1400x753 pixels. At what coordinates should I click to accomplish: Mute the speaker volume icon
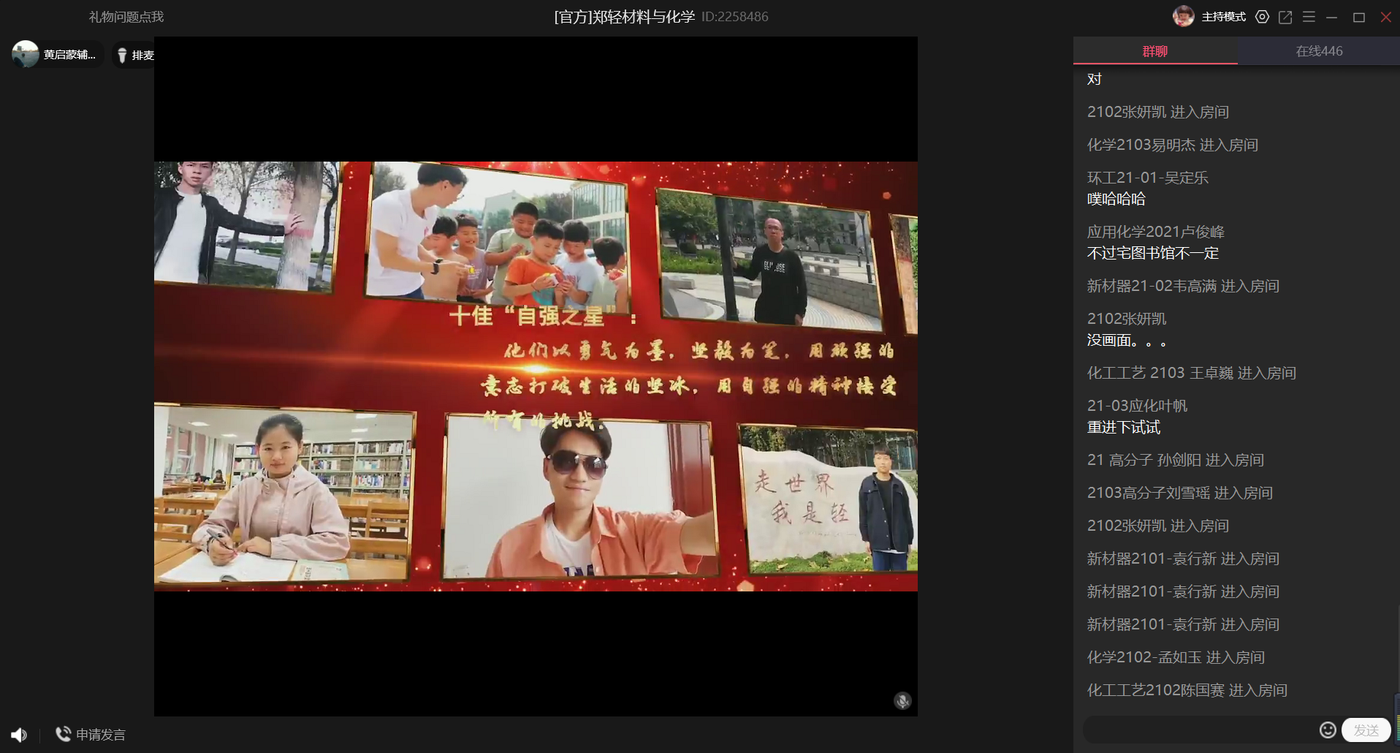point(19,735)
